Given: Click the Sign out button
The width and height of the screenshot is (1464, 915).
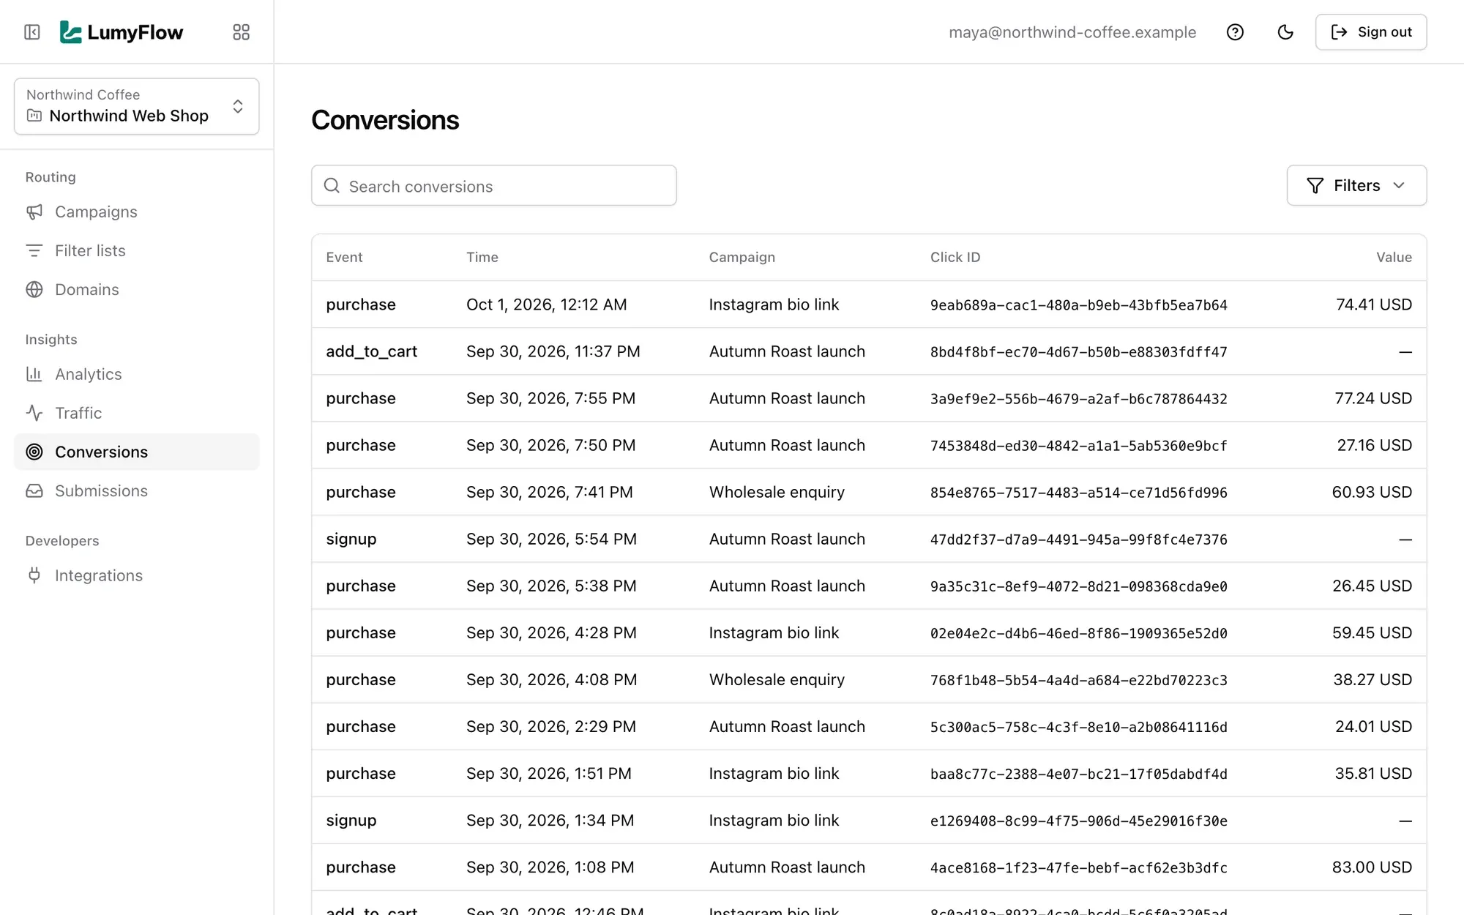Looking at the screenshot, I should (x=1371, y=32).
